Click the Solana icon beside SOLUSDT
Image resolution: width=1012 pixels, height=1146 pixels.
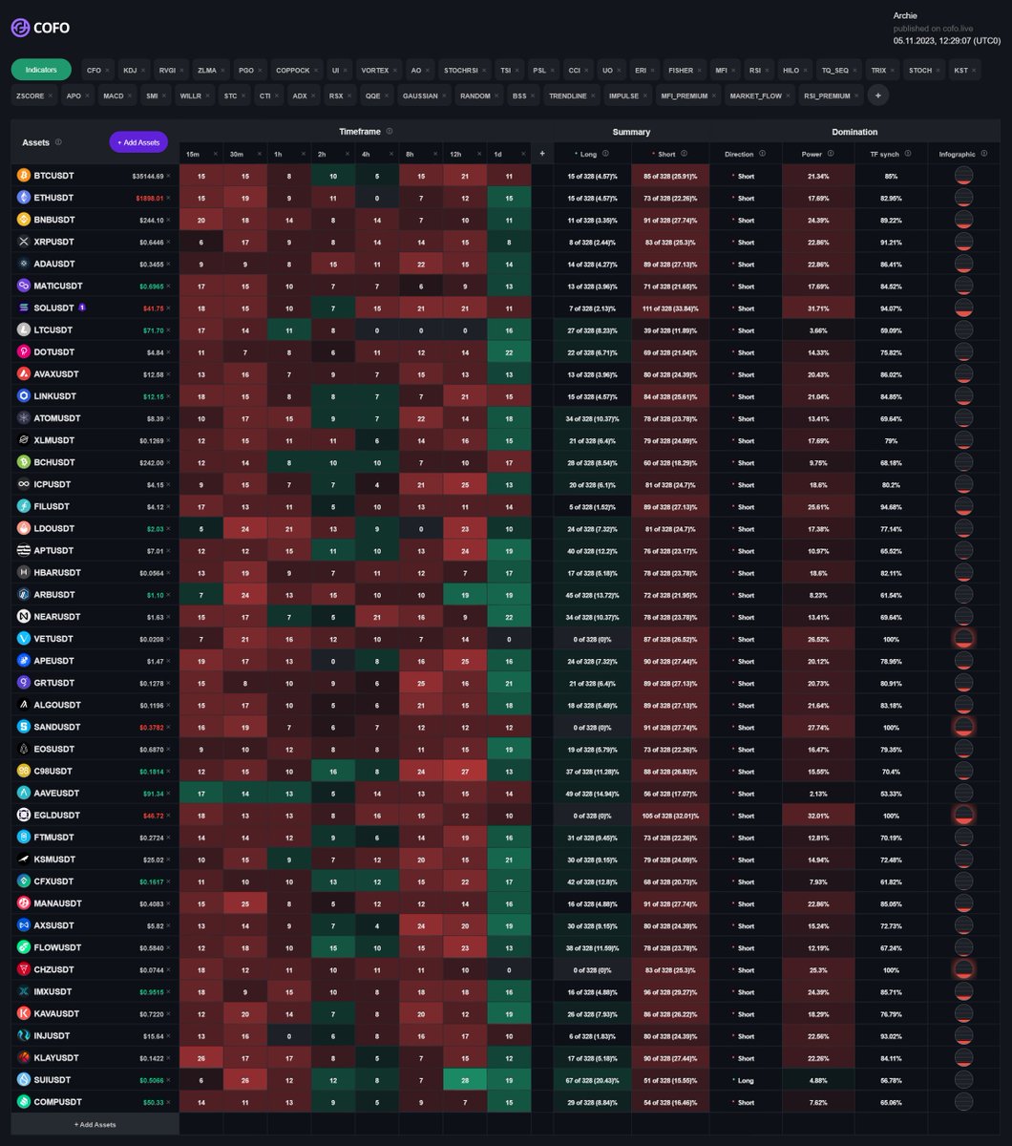point(24,308)
